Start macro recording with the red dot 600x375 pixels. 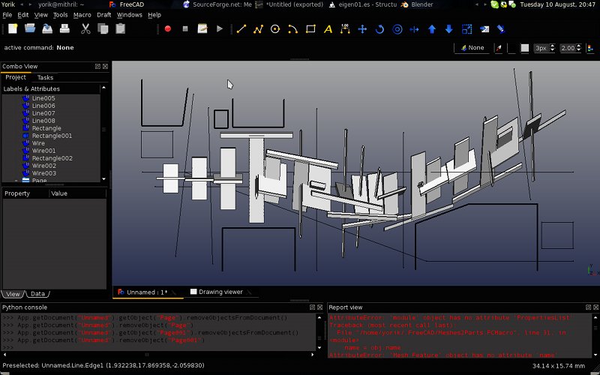point(167,29)
